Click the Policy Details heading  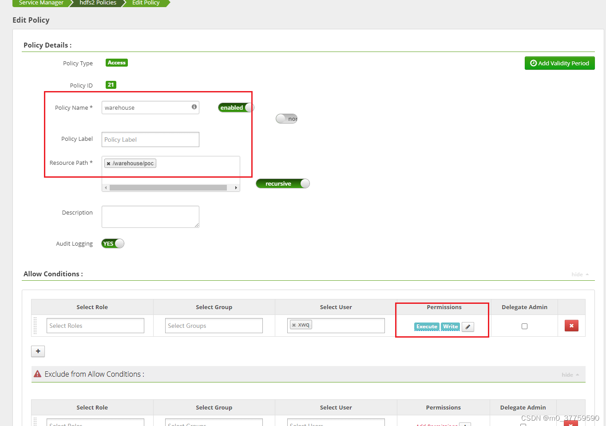[48, 45]
